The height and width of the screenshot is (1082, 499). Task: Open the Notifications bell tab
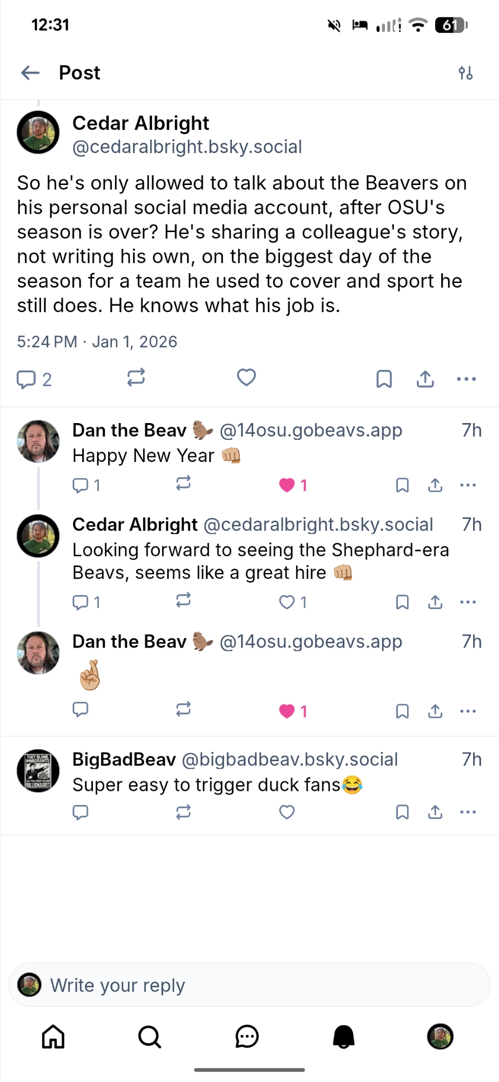pos(343,1037)
